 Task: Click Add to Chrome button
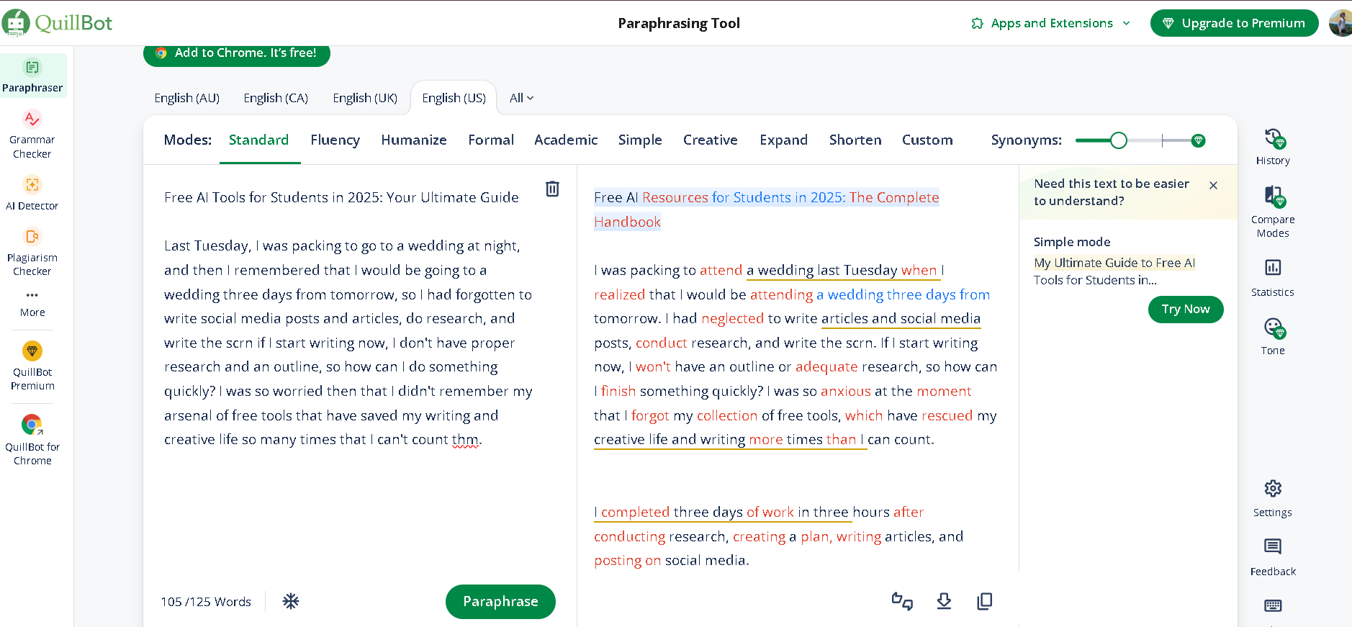[x=236, y=53]
